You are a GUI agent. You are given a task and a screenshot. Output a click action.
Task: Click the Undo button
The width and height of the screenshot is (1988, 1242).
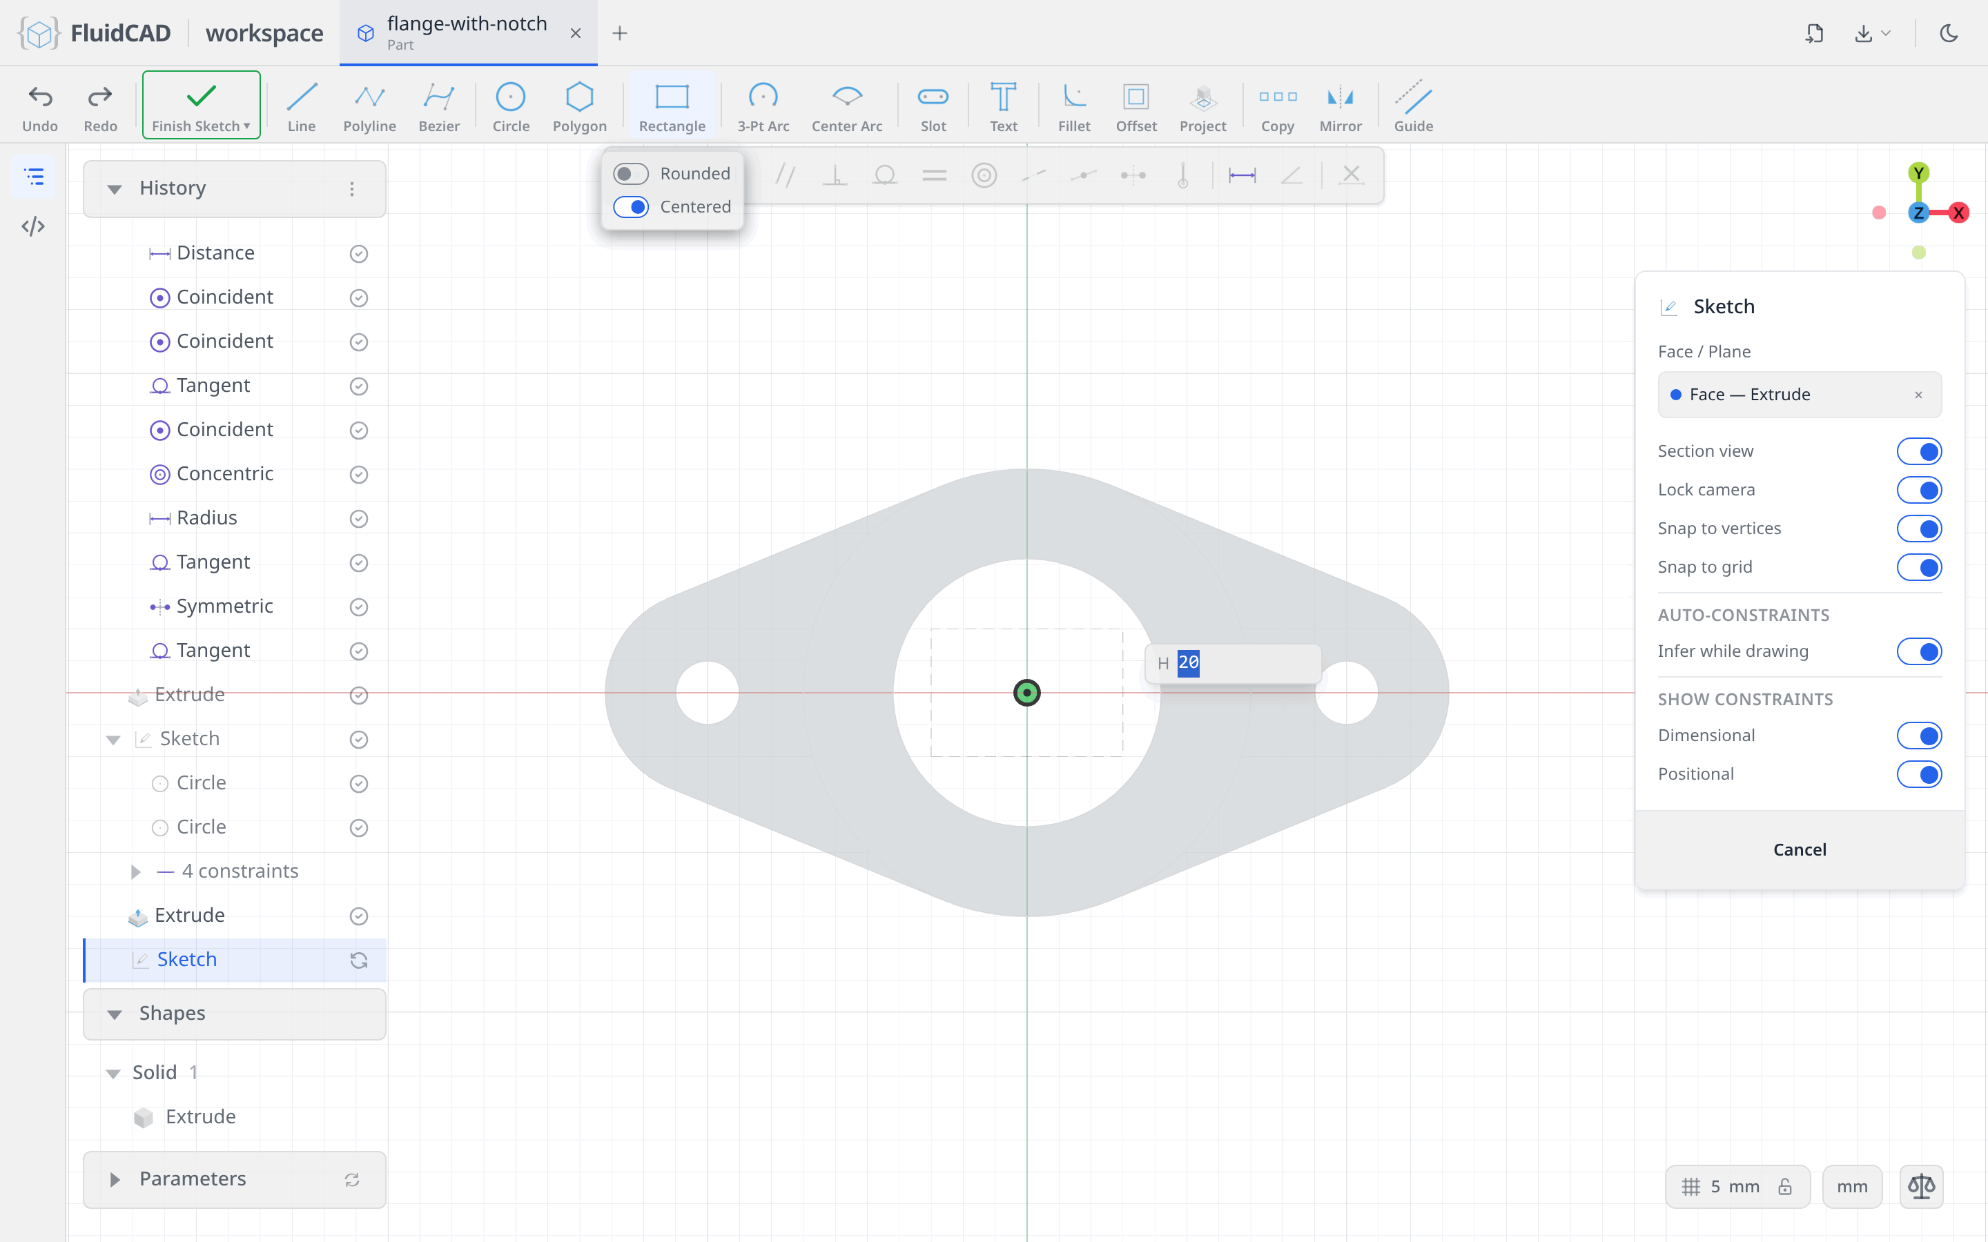tap(40, 107)
